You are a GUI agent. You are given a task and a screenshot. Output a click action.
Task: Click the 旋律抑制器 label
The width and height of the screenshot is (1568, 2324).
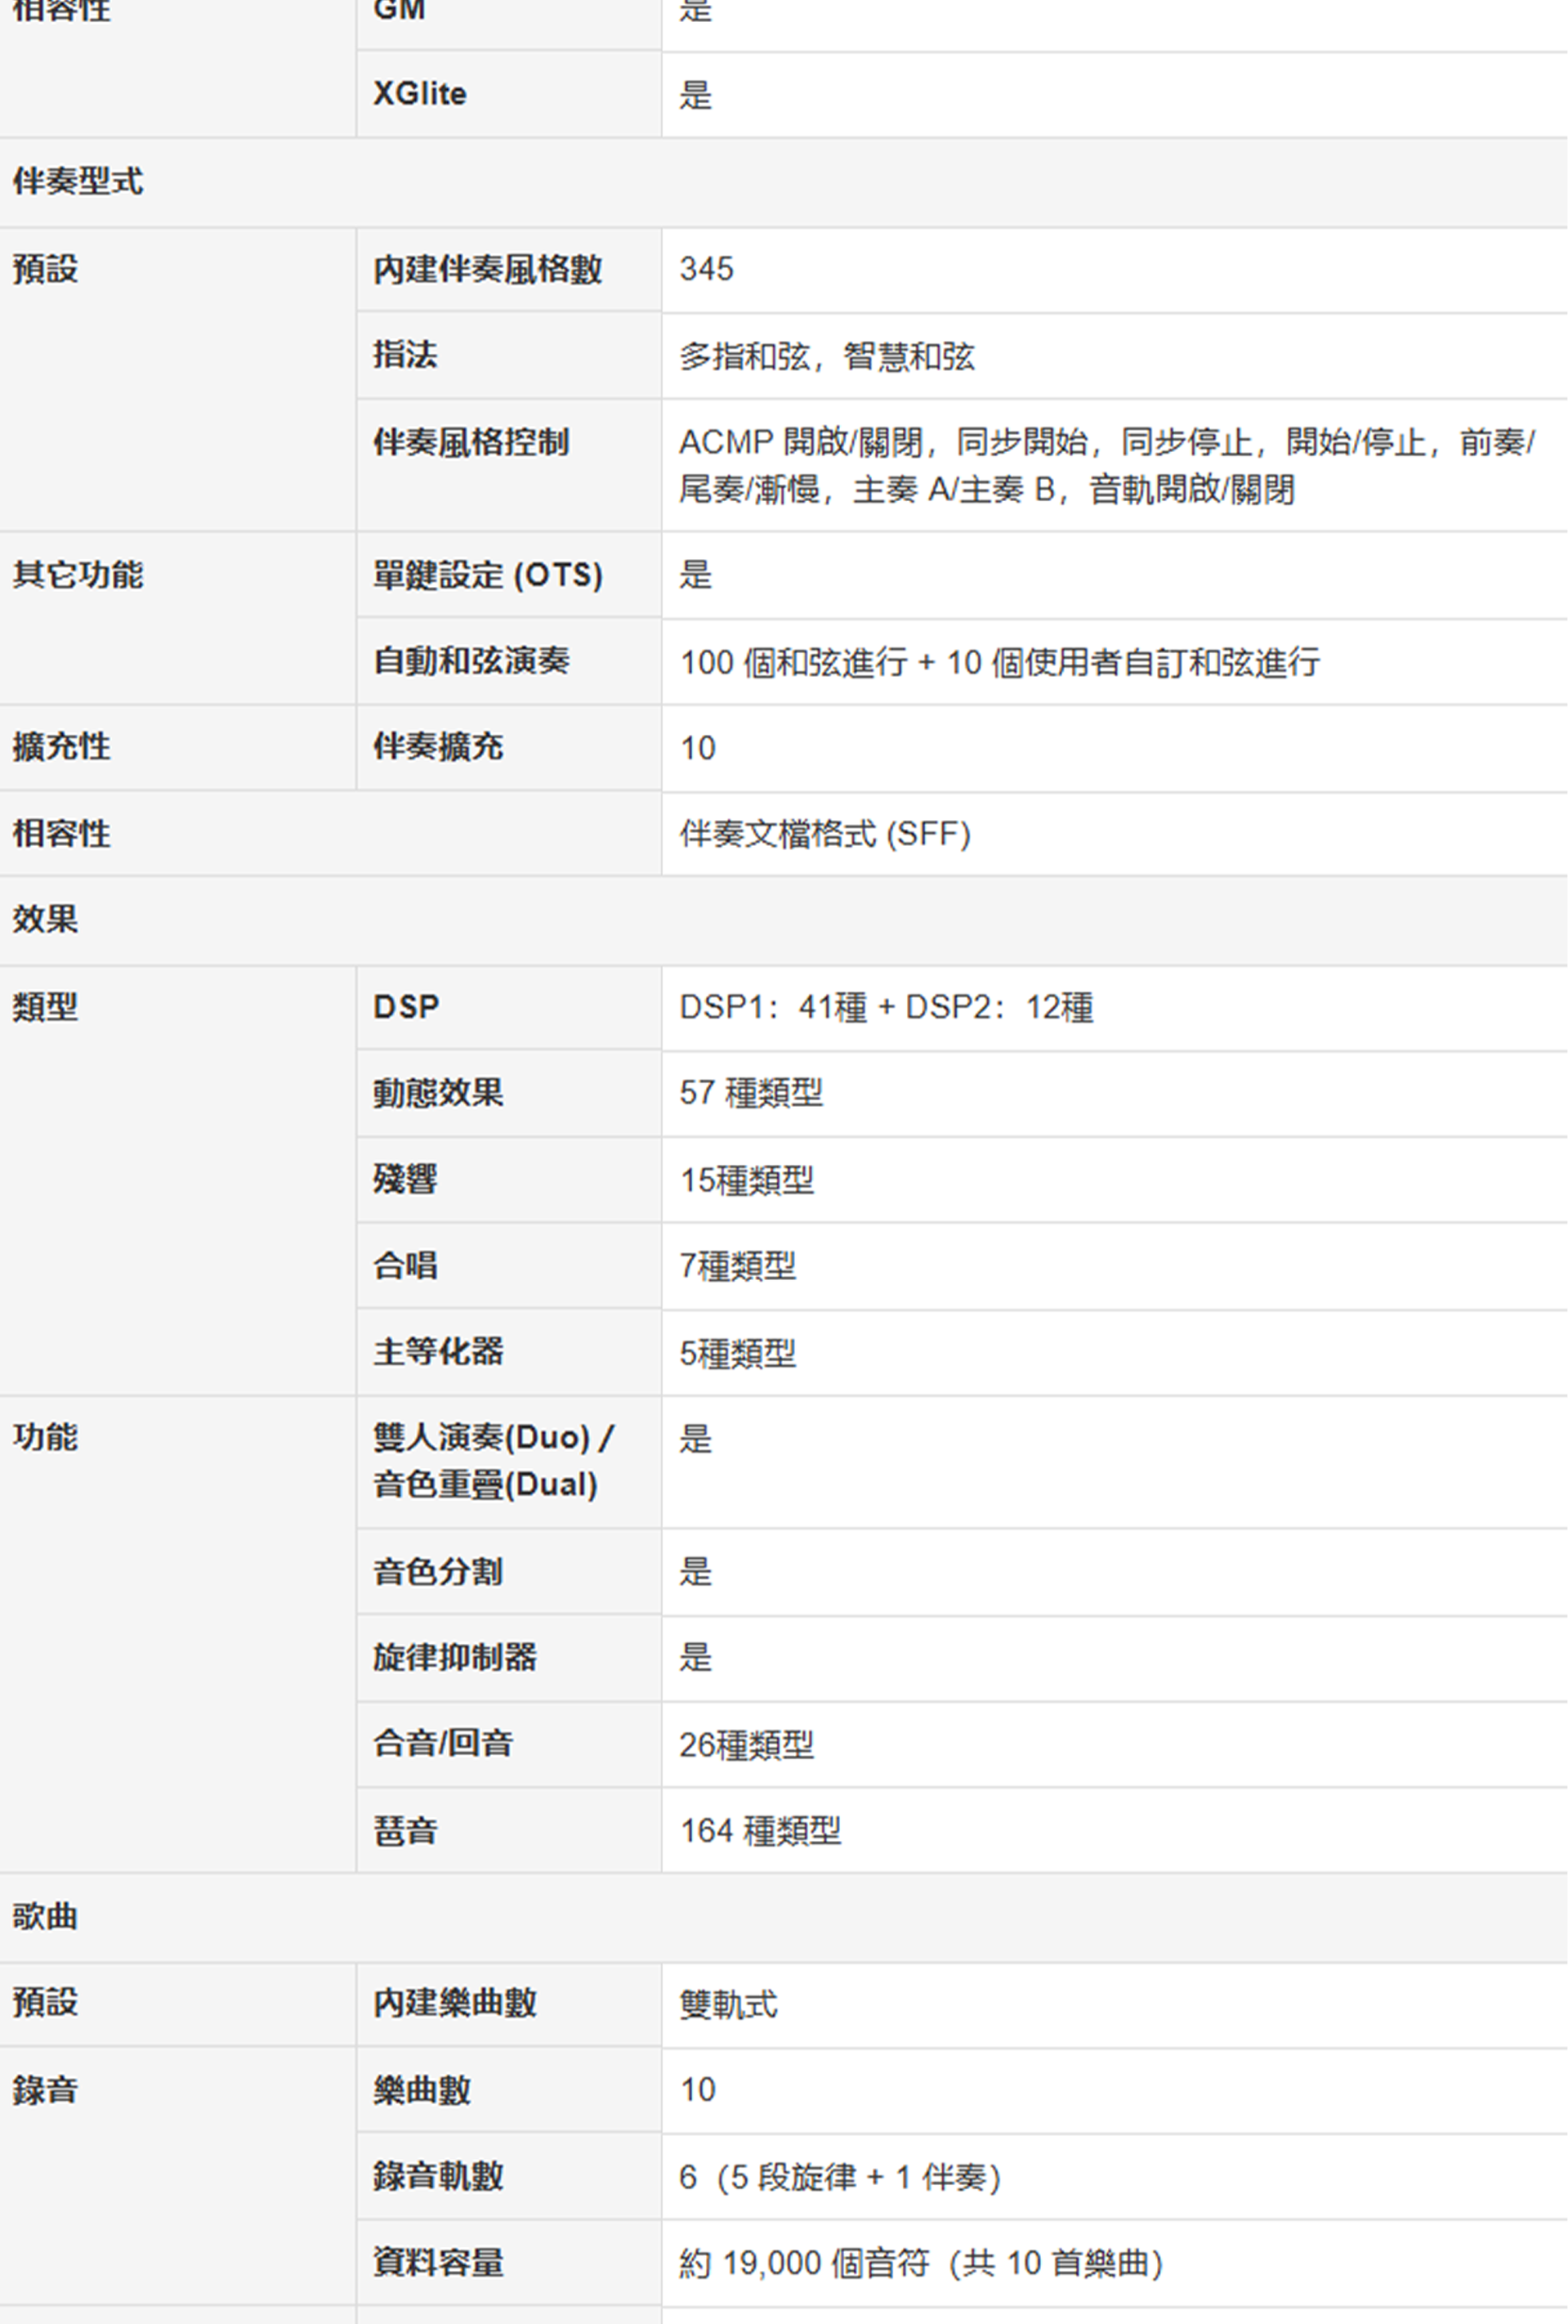coord(454,1658)
